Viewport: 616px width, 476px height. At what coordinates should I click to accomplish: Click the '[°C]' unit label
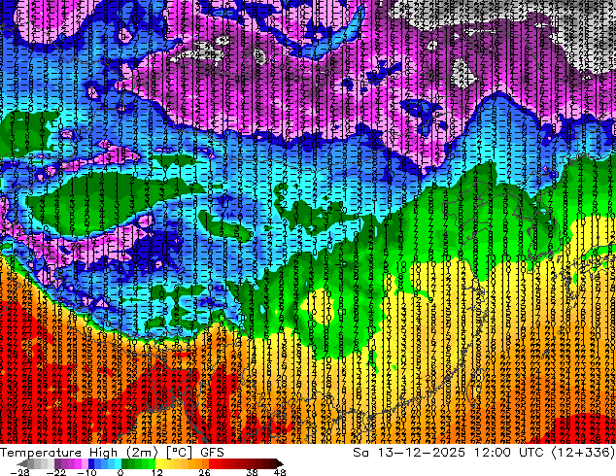coord(179,453)
